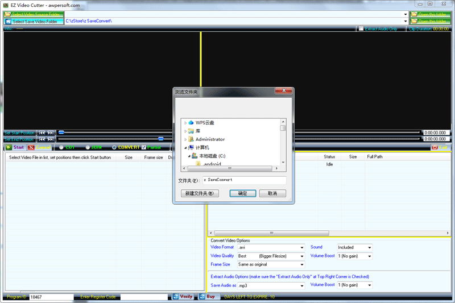Click the Buy button icon
455x303 pixels.
pos(202,297)
